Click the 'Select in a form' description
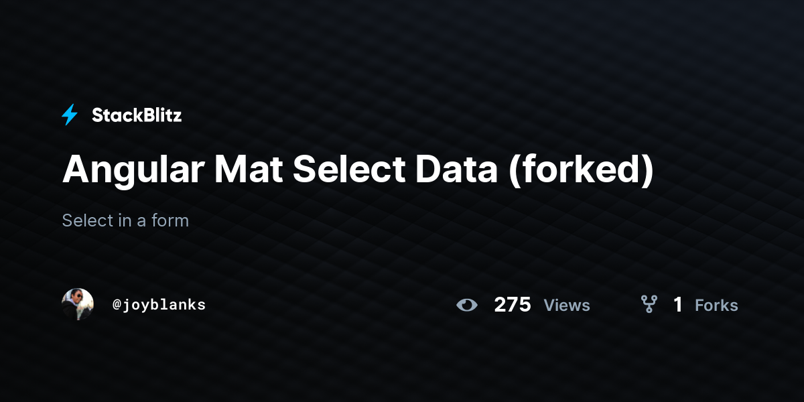Viewport: 804px width, 402px height. (125, 220)
